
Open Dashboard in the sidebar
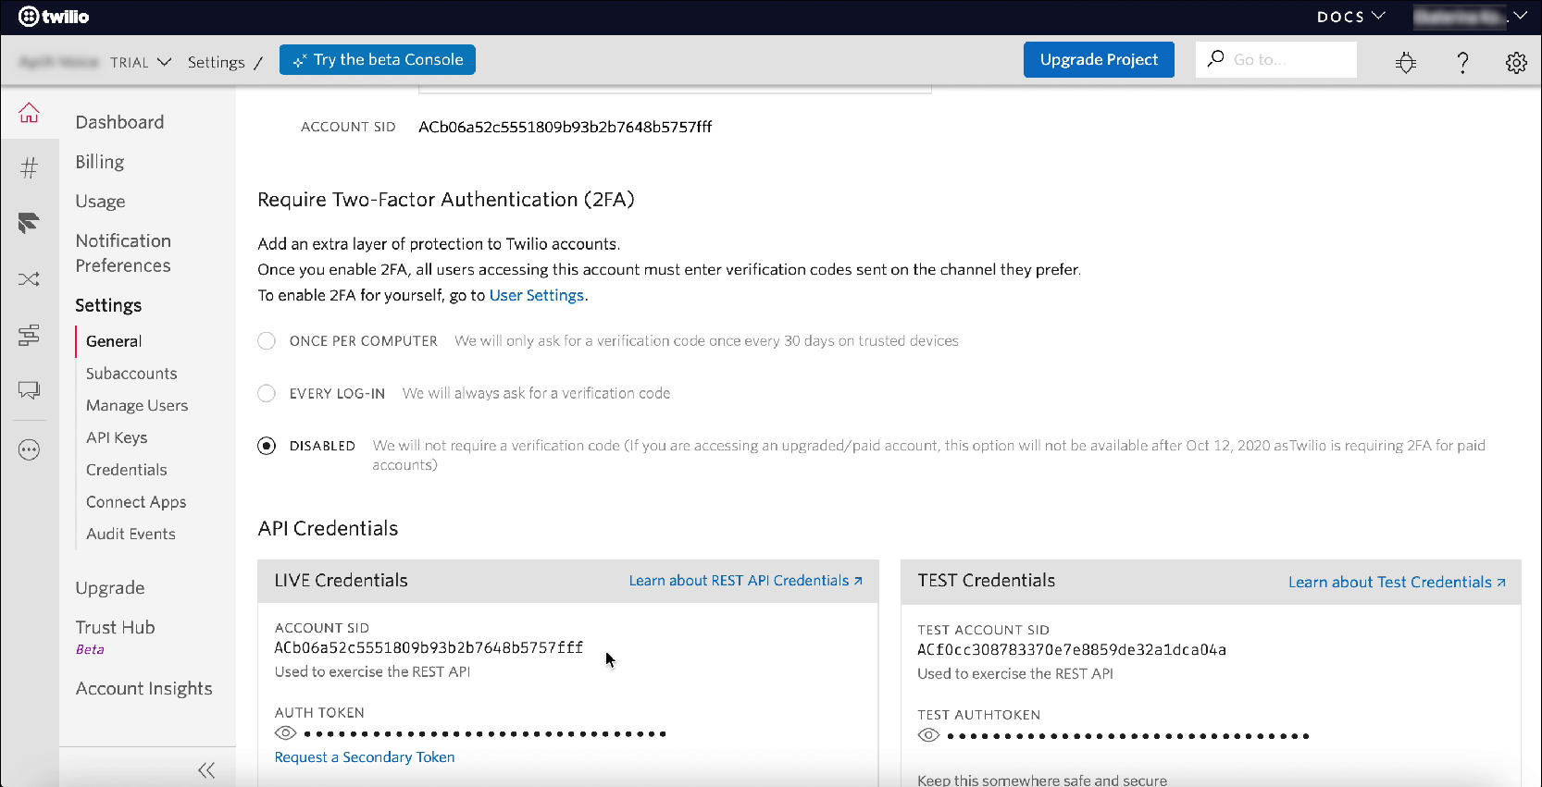pos(119,122)
